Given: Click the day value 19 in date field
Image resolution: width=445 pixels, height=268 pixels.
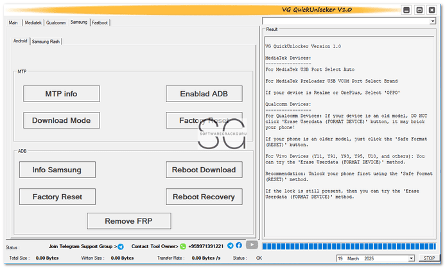Looking at the screenshot, I should click(x=340, y=258).
